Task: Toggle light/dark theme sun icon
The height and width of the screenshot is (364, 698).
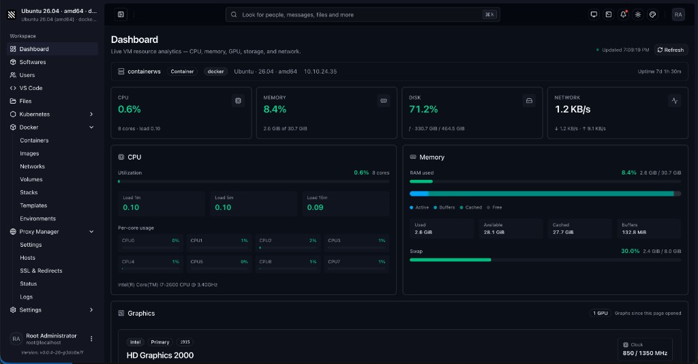Action: click(x=638, y=14)
